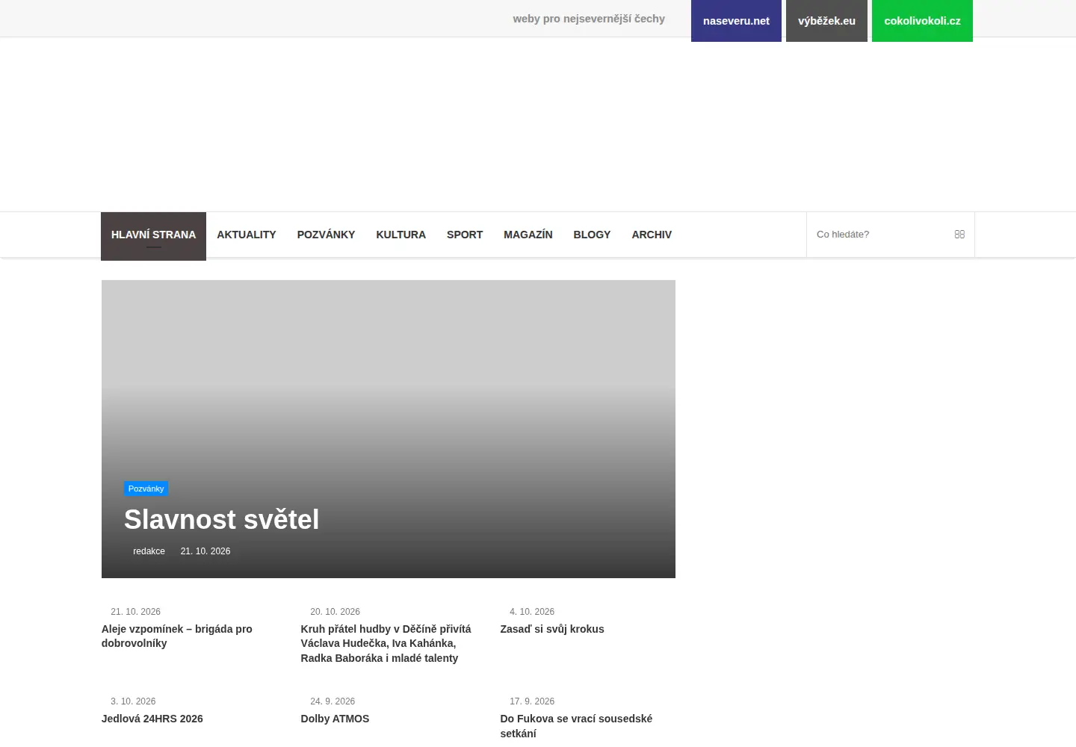Open the naseveru.net site button

click(736, 21)
